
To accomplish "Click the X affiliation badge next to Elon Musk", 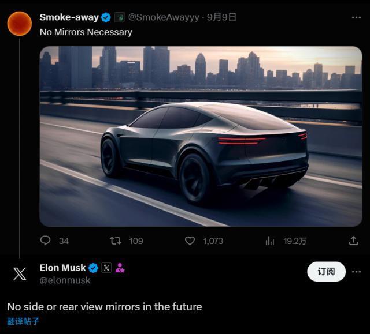I will pyautogui.click(x=106, y=268).
